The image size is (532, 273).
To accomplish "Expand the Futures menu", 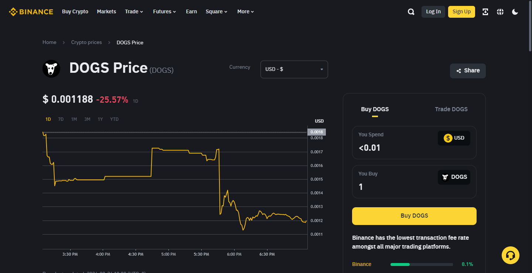I will (164, 11).
